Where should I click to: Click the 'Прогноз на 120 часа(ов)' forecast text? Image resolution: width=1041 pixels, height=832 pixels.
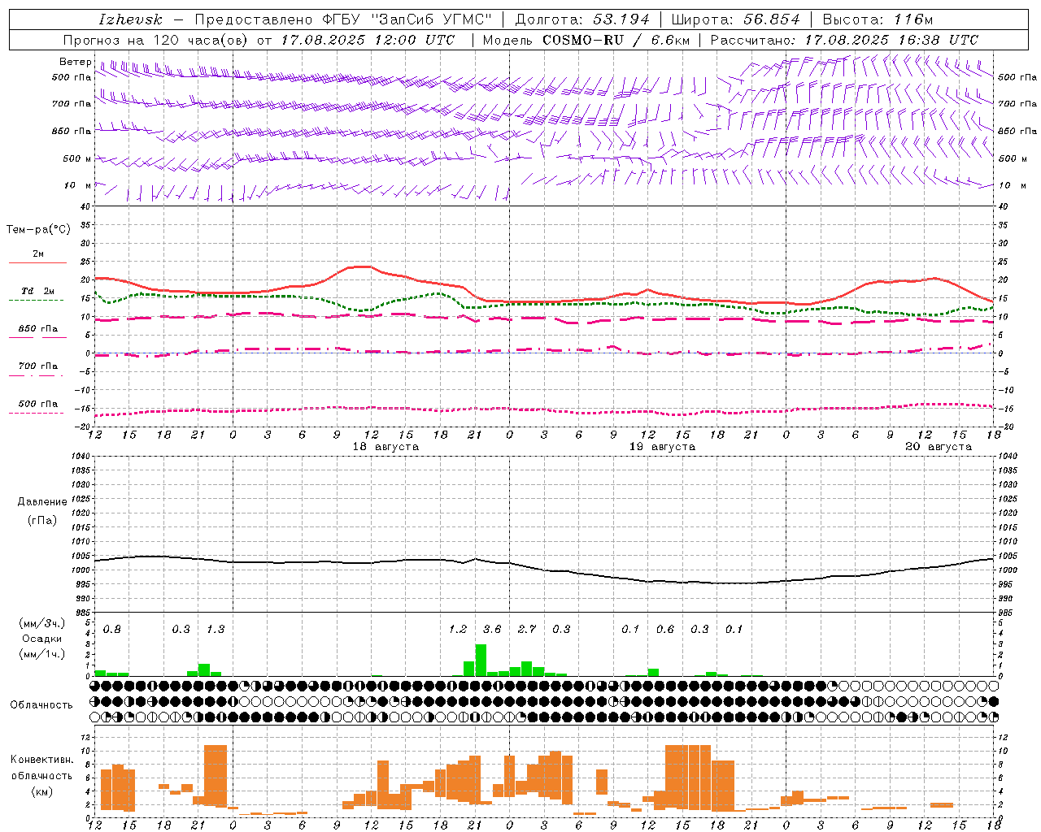[x=156, y=40]
